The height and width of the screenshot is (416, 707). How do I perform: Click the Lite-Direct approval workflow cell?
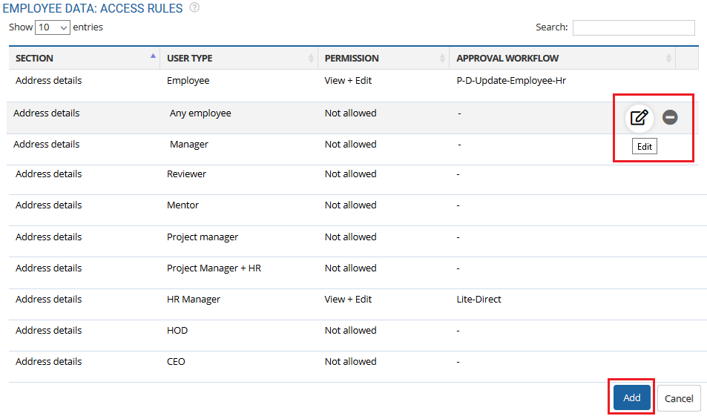click(x=479, y=300)
